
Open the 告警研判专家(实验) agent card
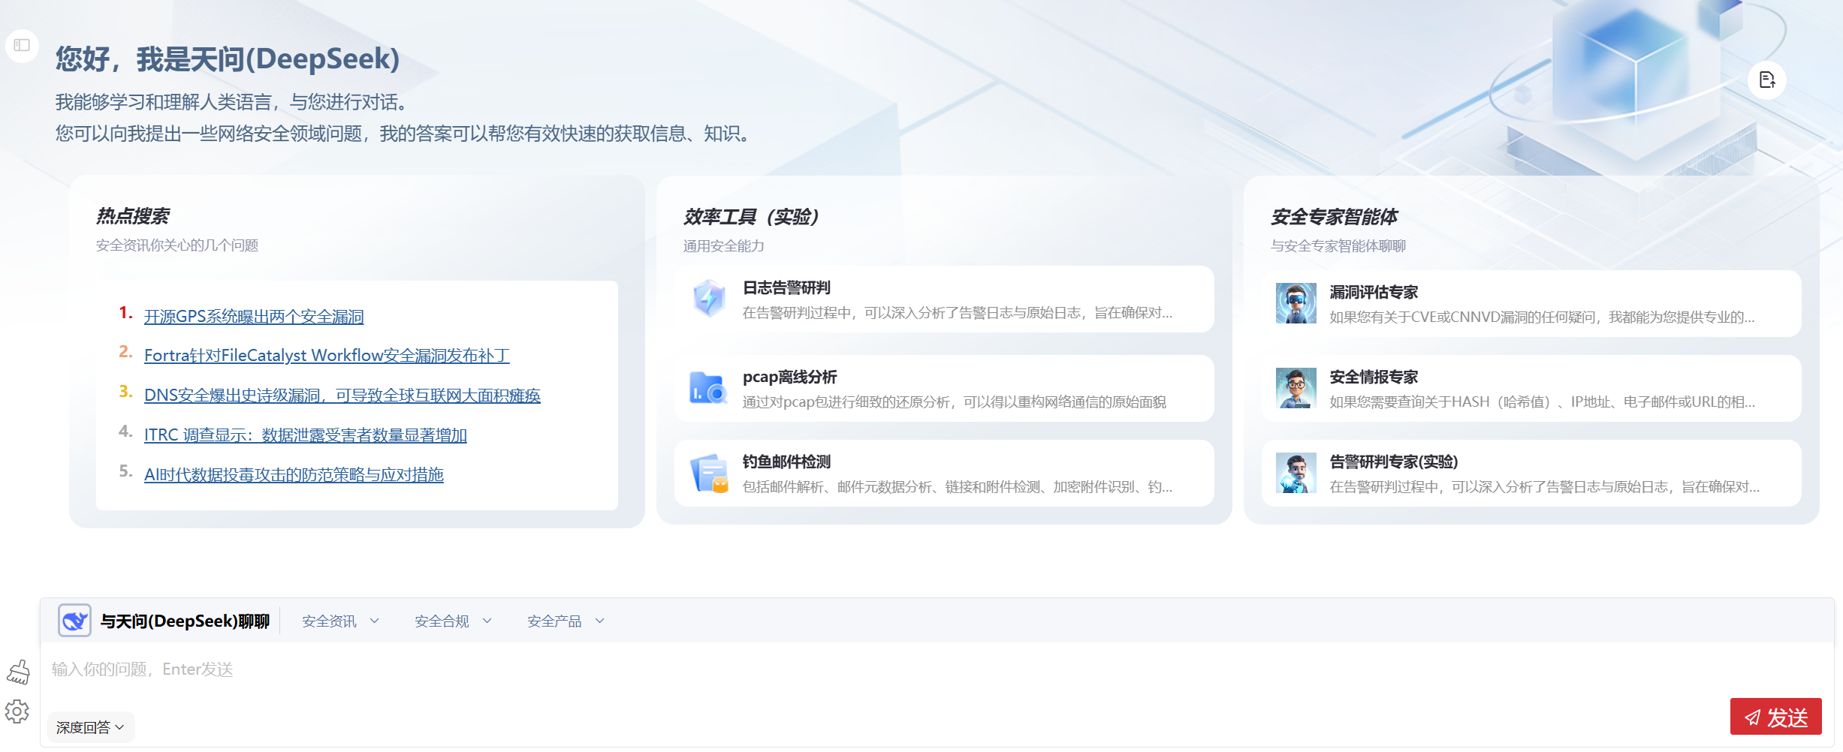(x=1531, y=474)
